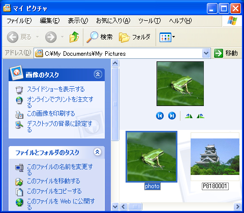Click the 移動 Go button

pyautogui.click(x=226, y=53)
